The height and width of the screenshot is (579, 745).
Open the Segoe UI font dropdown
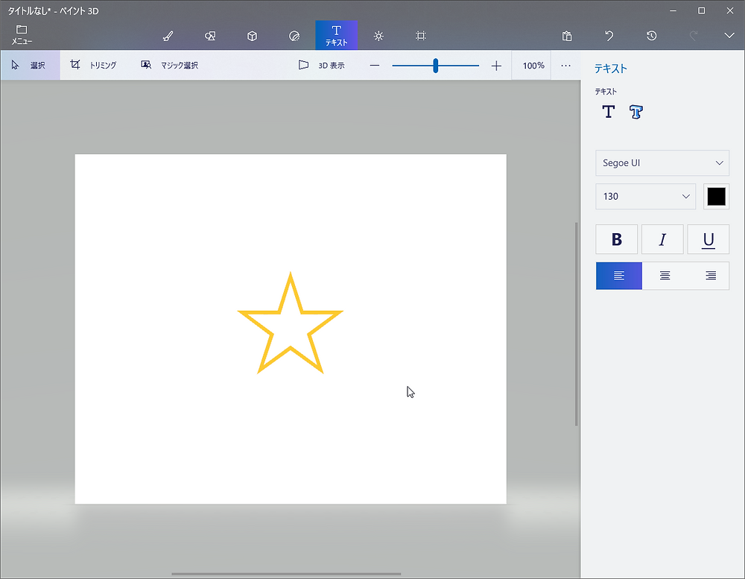click(x=662, y=163)
